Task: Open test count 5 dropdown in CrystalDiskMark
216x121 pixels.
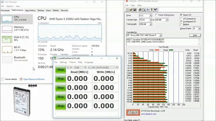Action: [70, 68]
